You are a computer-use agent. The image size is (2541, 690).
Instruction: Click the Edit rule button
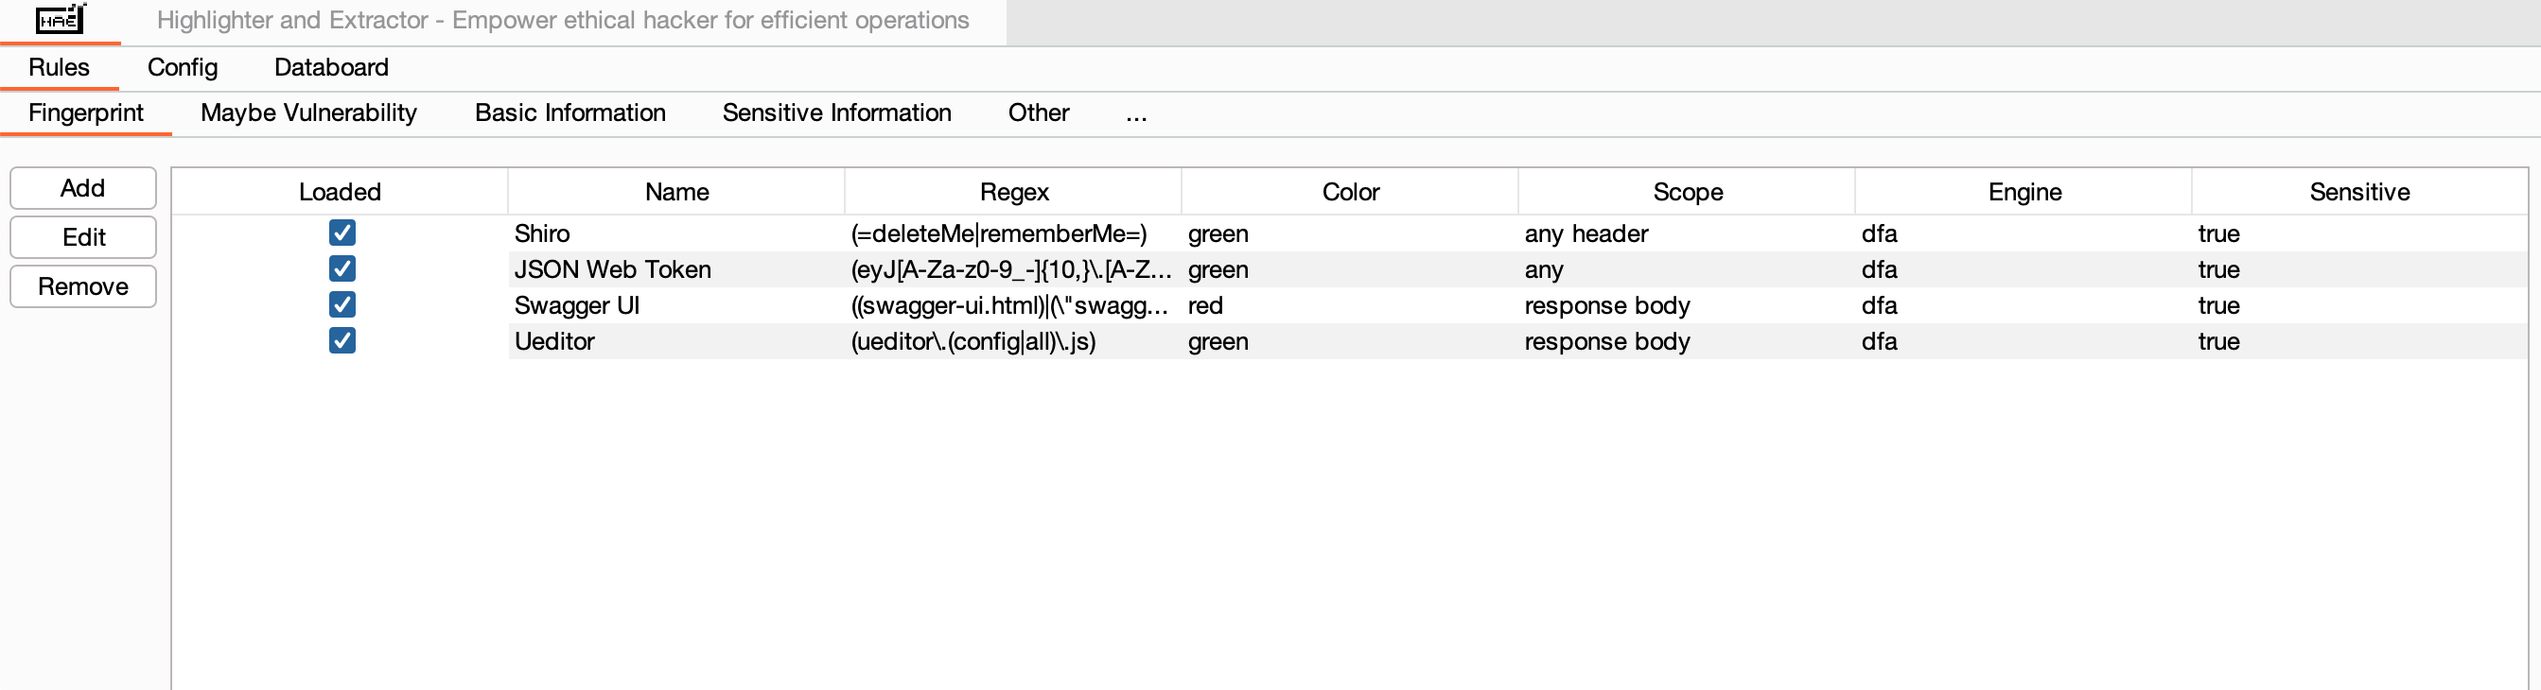click(83, 237)
